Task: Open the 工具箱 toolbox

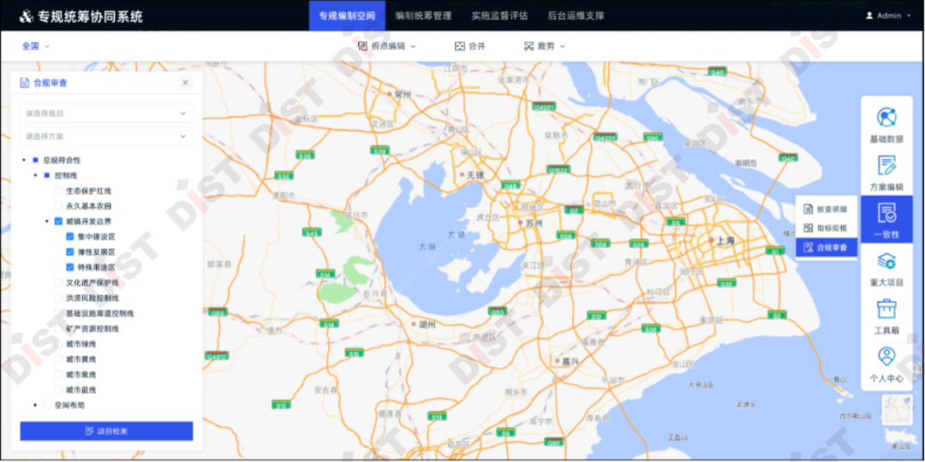Action: [x=886, y=317]
